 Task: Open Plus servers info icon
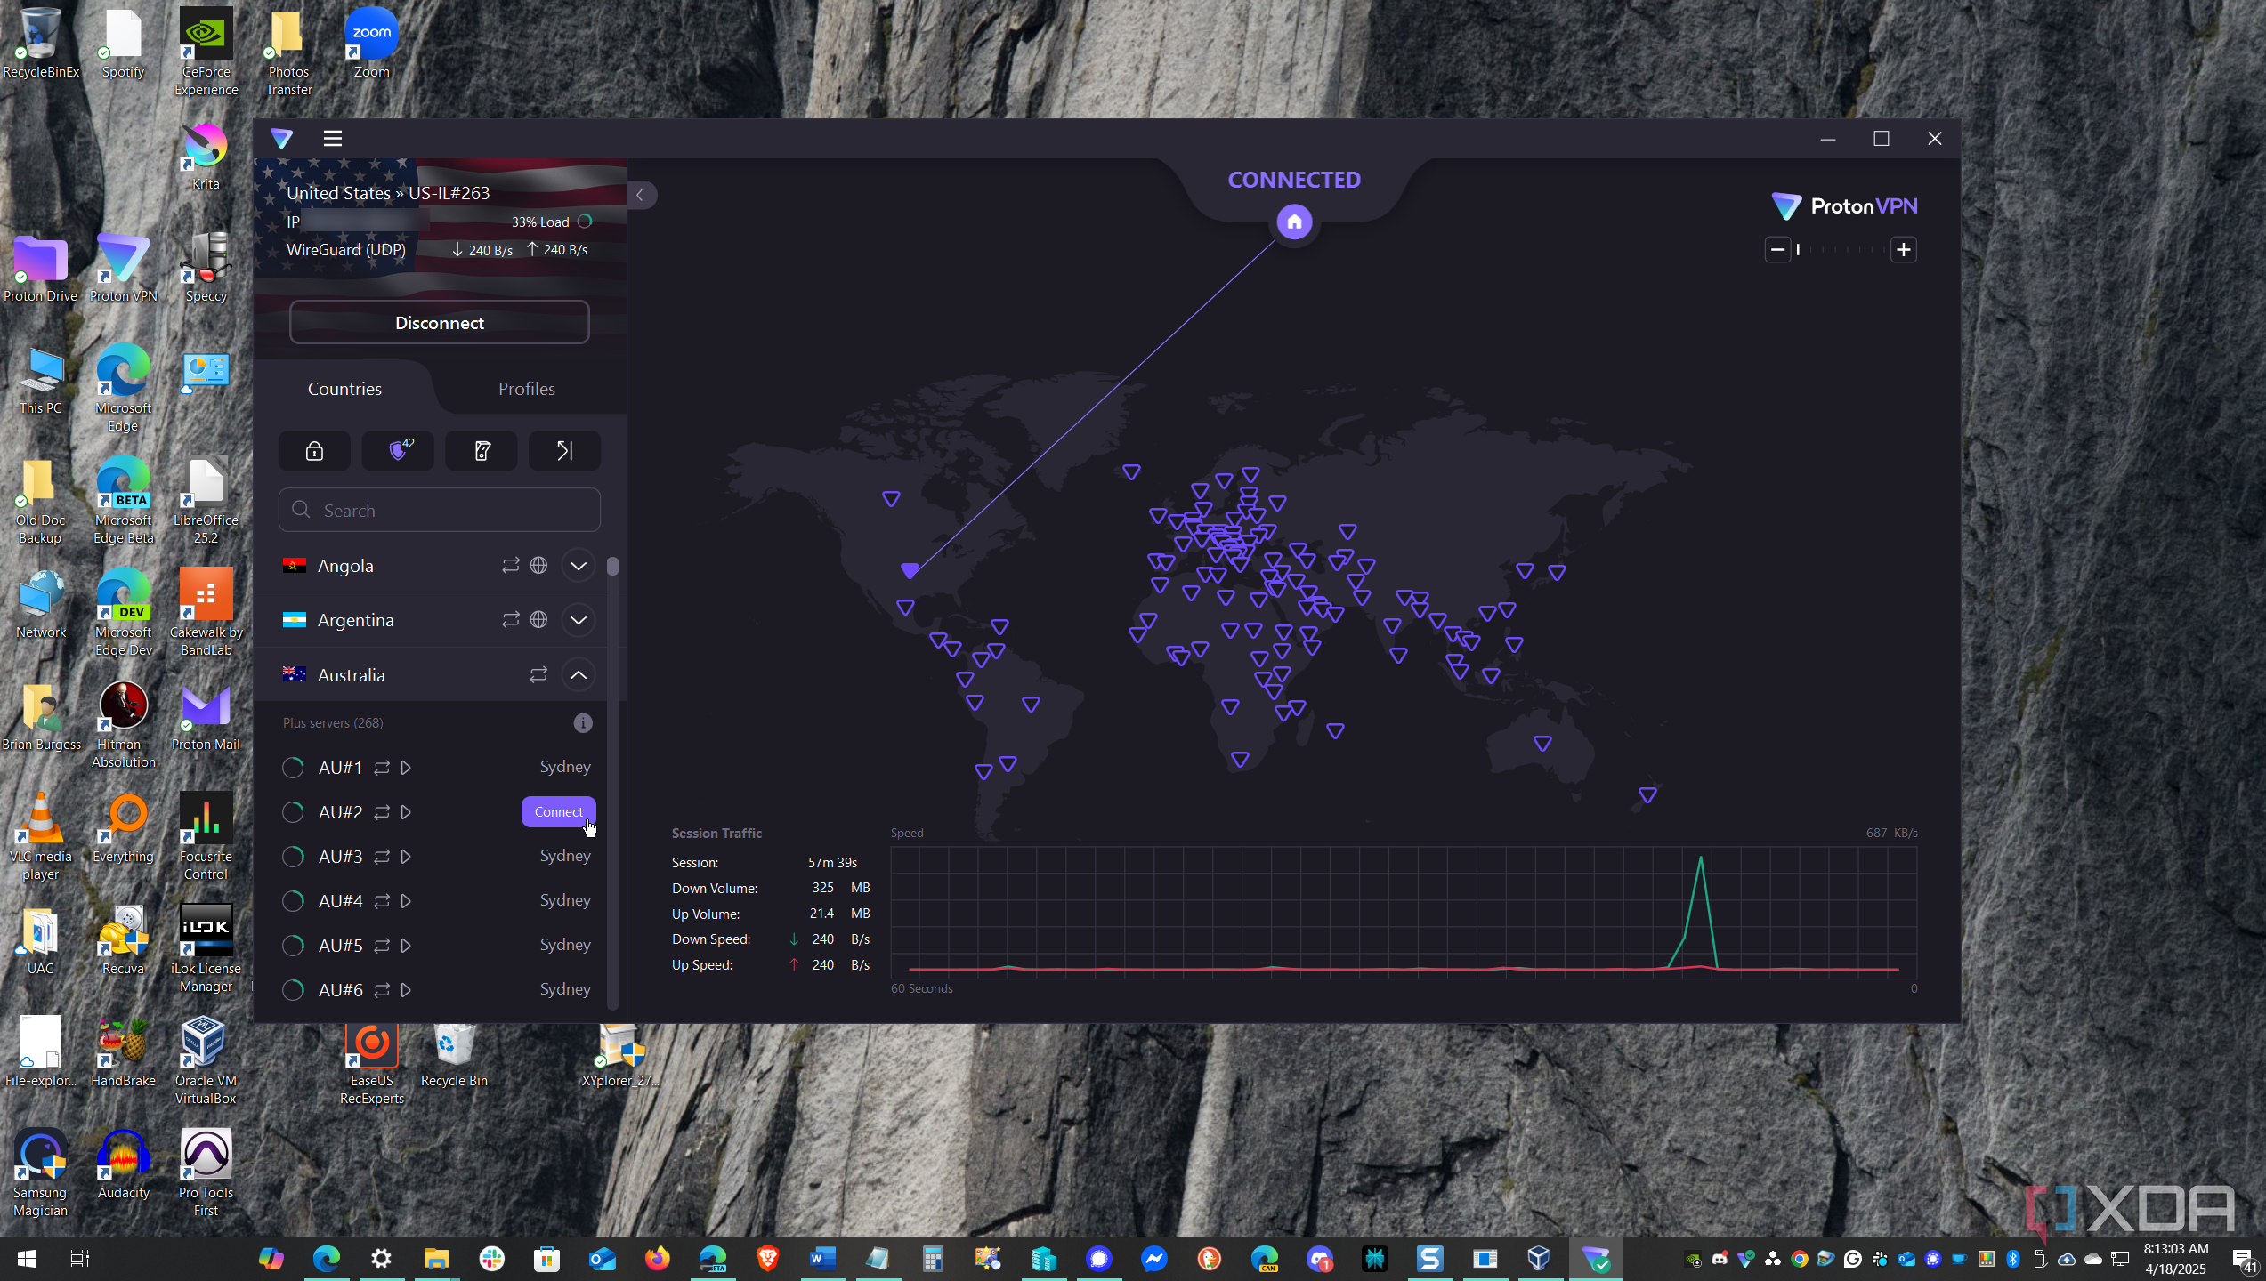click(583, 723)
